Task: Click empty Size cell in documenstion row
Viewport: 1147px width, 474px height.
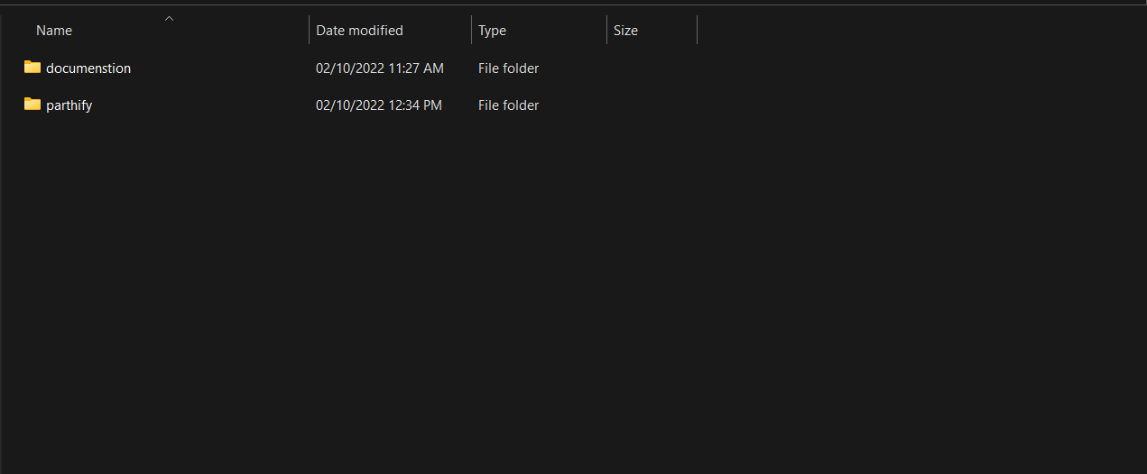Action: tap(650, 68)
